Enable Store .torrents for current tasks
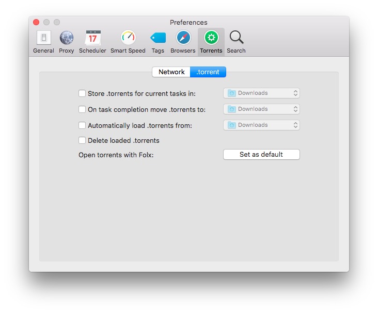 (x=82, y=93)
